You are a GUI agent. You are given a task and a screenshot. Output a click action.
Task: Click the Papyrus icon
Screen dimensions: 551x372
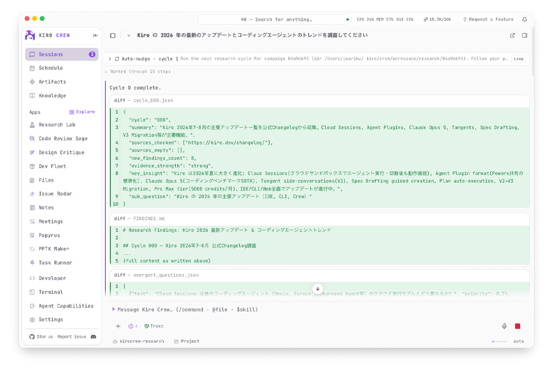click(32, 235)
